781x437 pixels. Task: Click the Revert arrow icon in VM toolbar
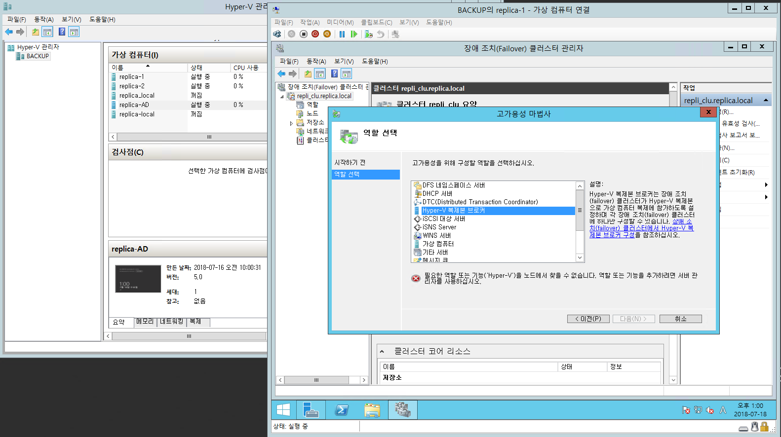[x=381, y=34]
